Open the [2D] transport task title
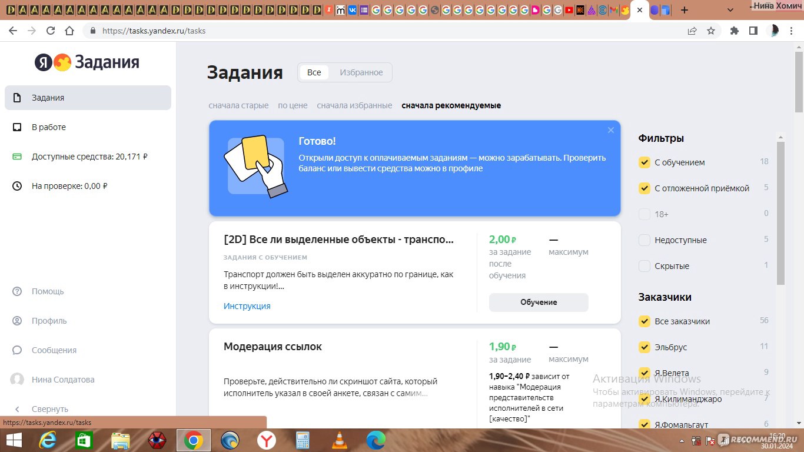The width and height of the screenshot is (804, 452). point(339,240)
